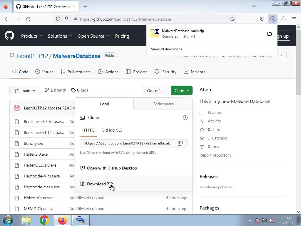Expand the Solutions navigation menu
The width and height of the screenshot is (301, 226).
(x=60, y=36)
